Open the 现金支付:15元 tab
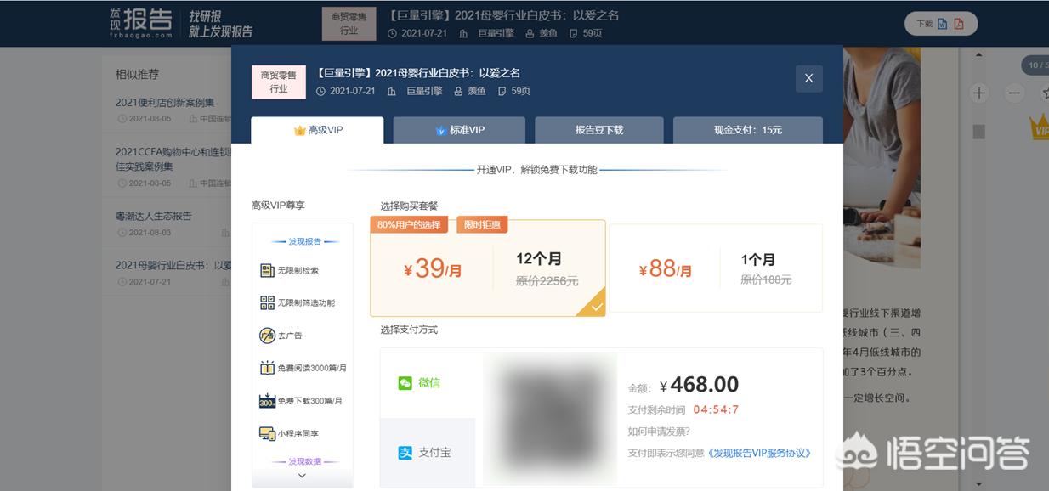 point(748,130)
